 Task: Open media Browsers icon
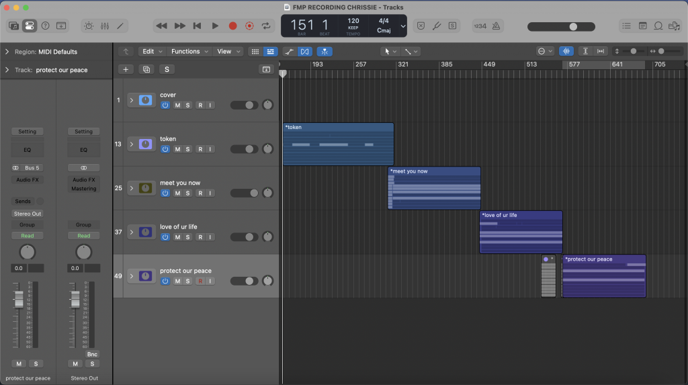(674, 26)
